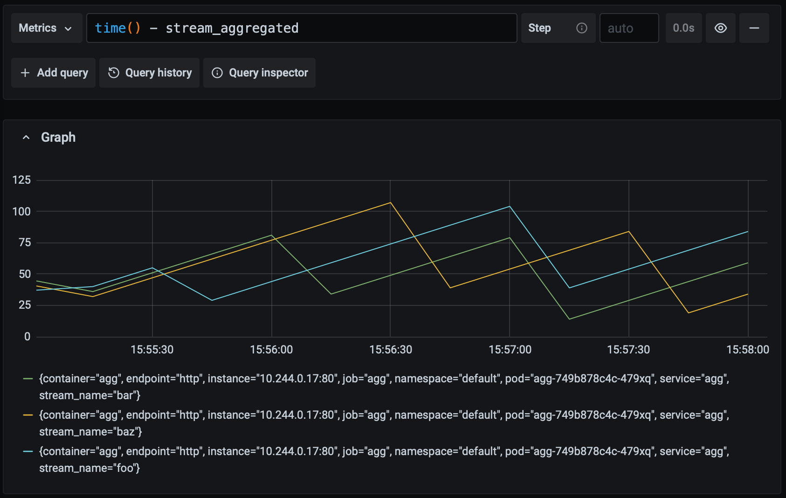This screenshot has width=786, height=498.
Task: Click the plus icon in Add query
Action: coord(25,73)
